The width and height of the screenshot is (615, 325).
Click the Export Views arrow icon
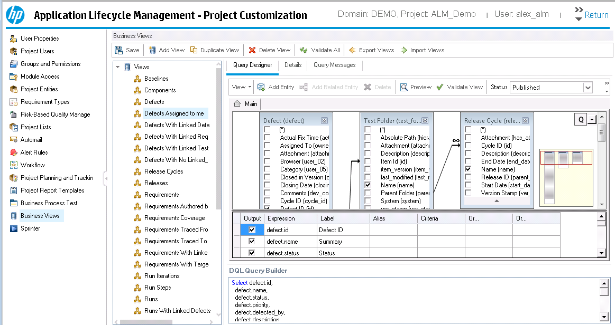(x=352, y=50)
